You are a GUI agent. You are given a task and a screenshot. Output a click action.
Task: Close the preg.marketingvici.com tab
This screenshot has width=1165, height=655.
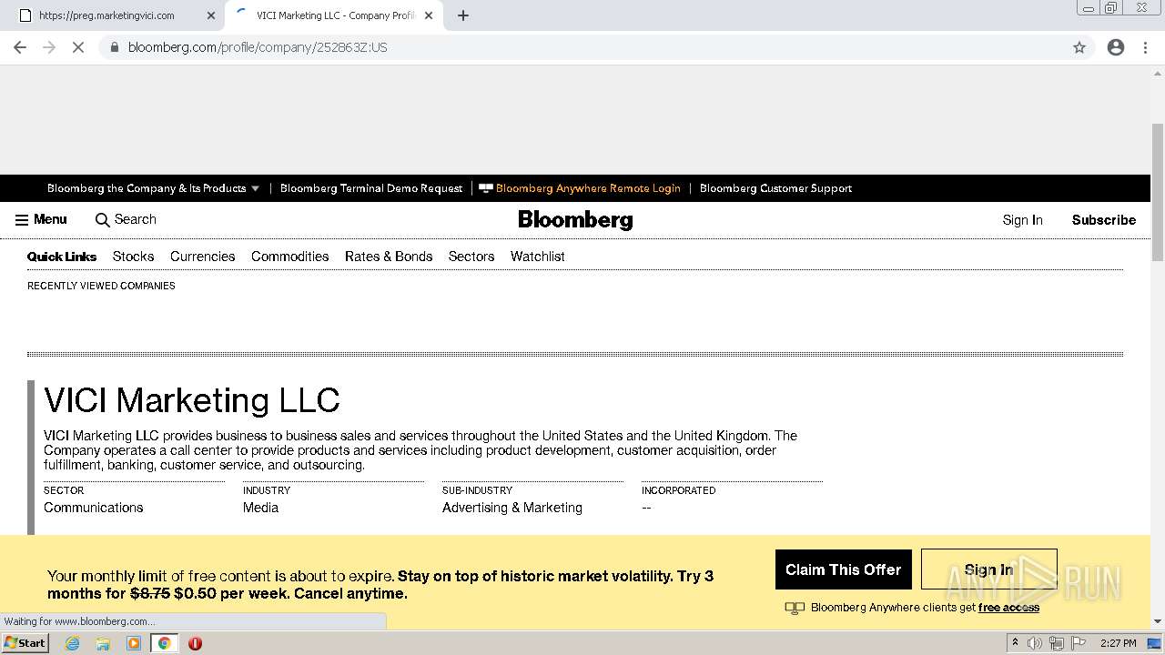211,15
